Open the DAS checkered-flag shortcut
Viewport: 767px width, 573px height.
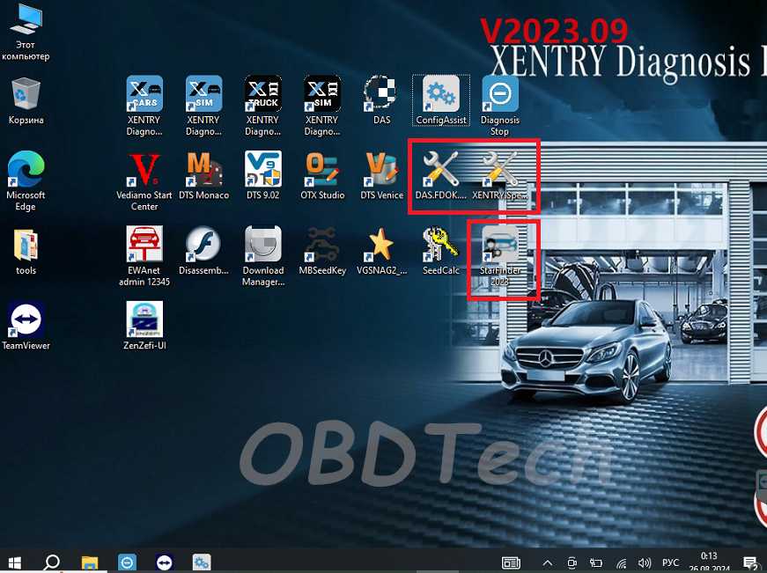(x=381, y=99)
